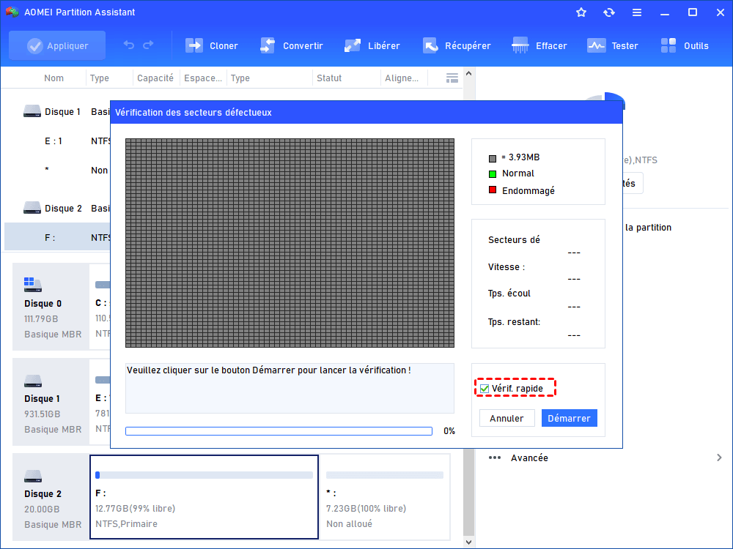Click the star favorite icon in title bar
733x549 pixels.
[581, 12]
